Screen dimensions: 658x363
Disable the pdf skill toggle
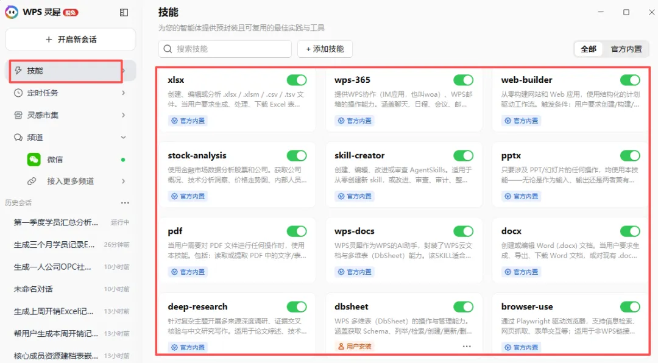point(297,231)
